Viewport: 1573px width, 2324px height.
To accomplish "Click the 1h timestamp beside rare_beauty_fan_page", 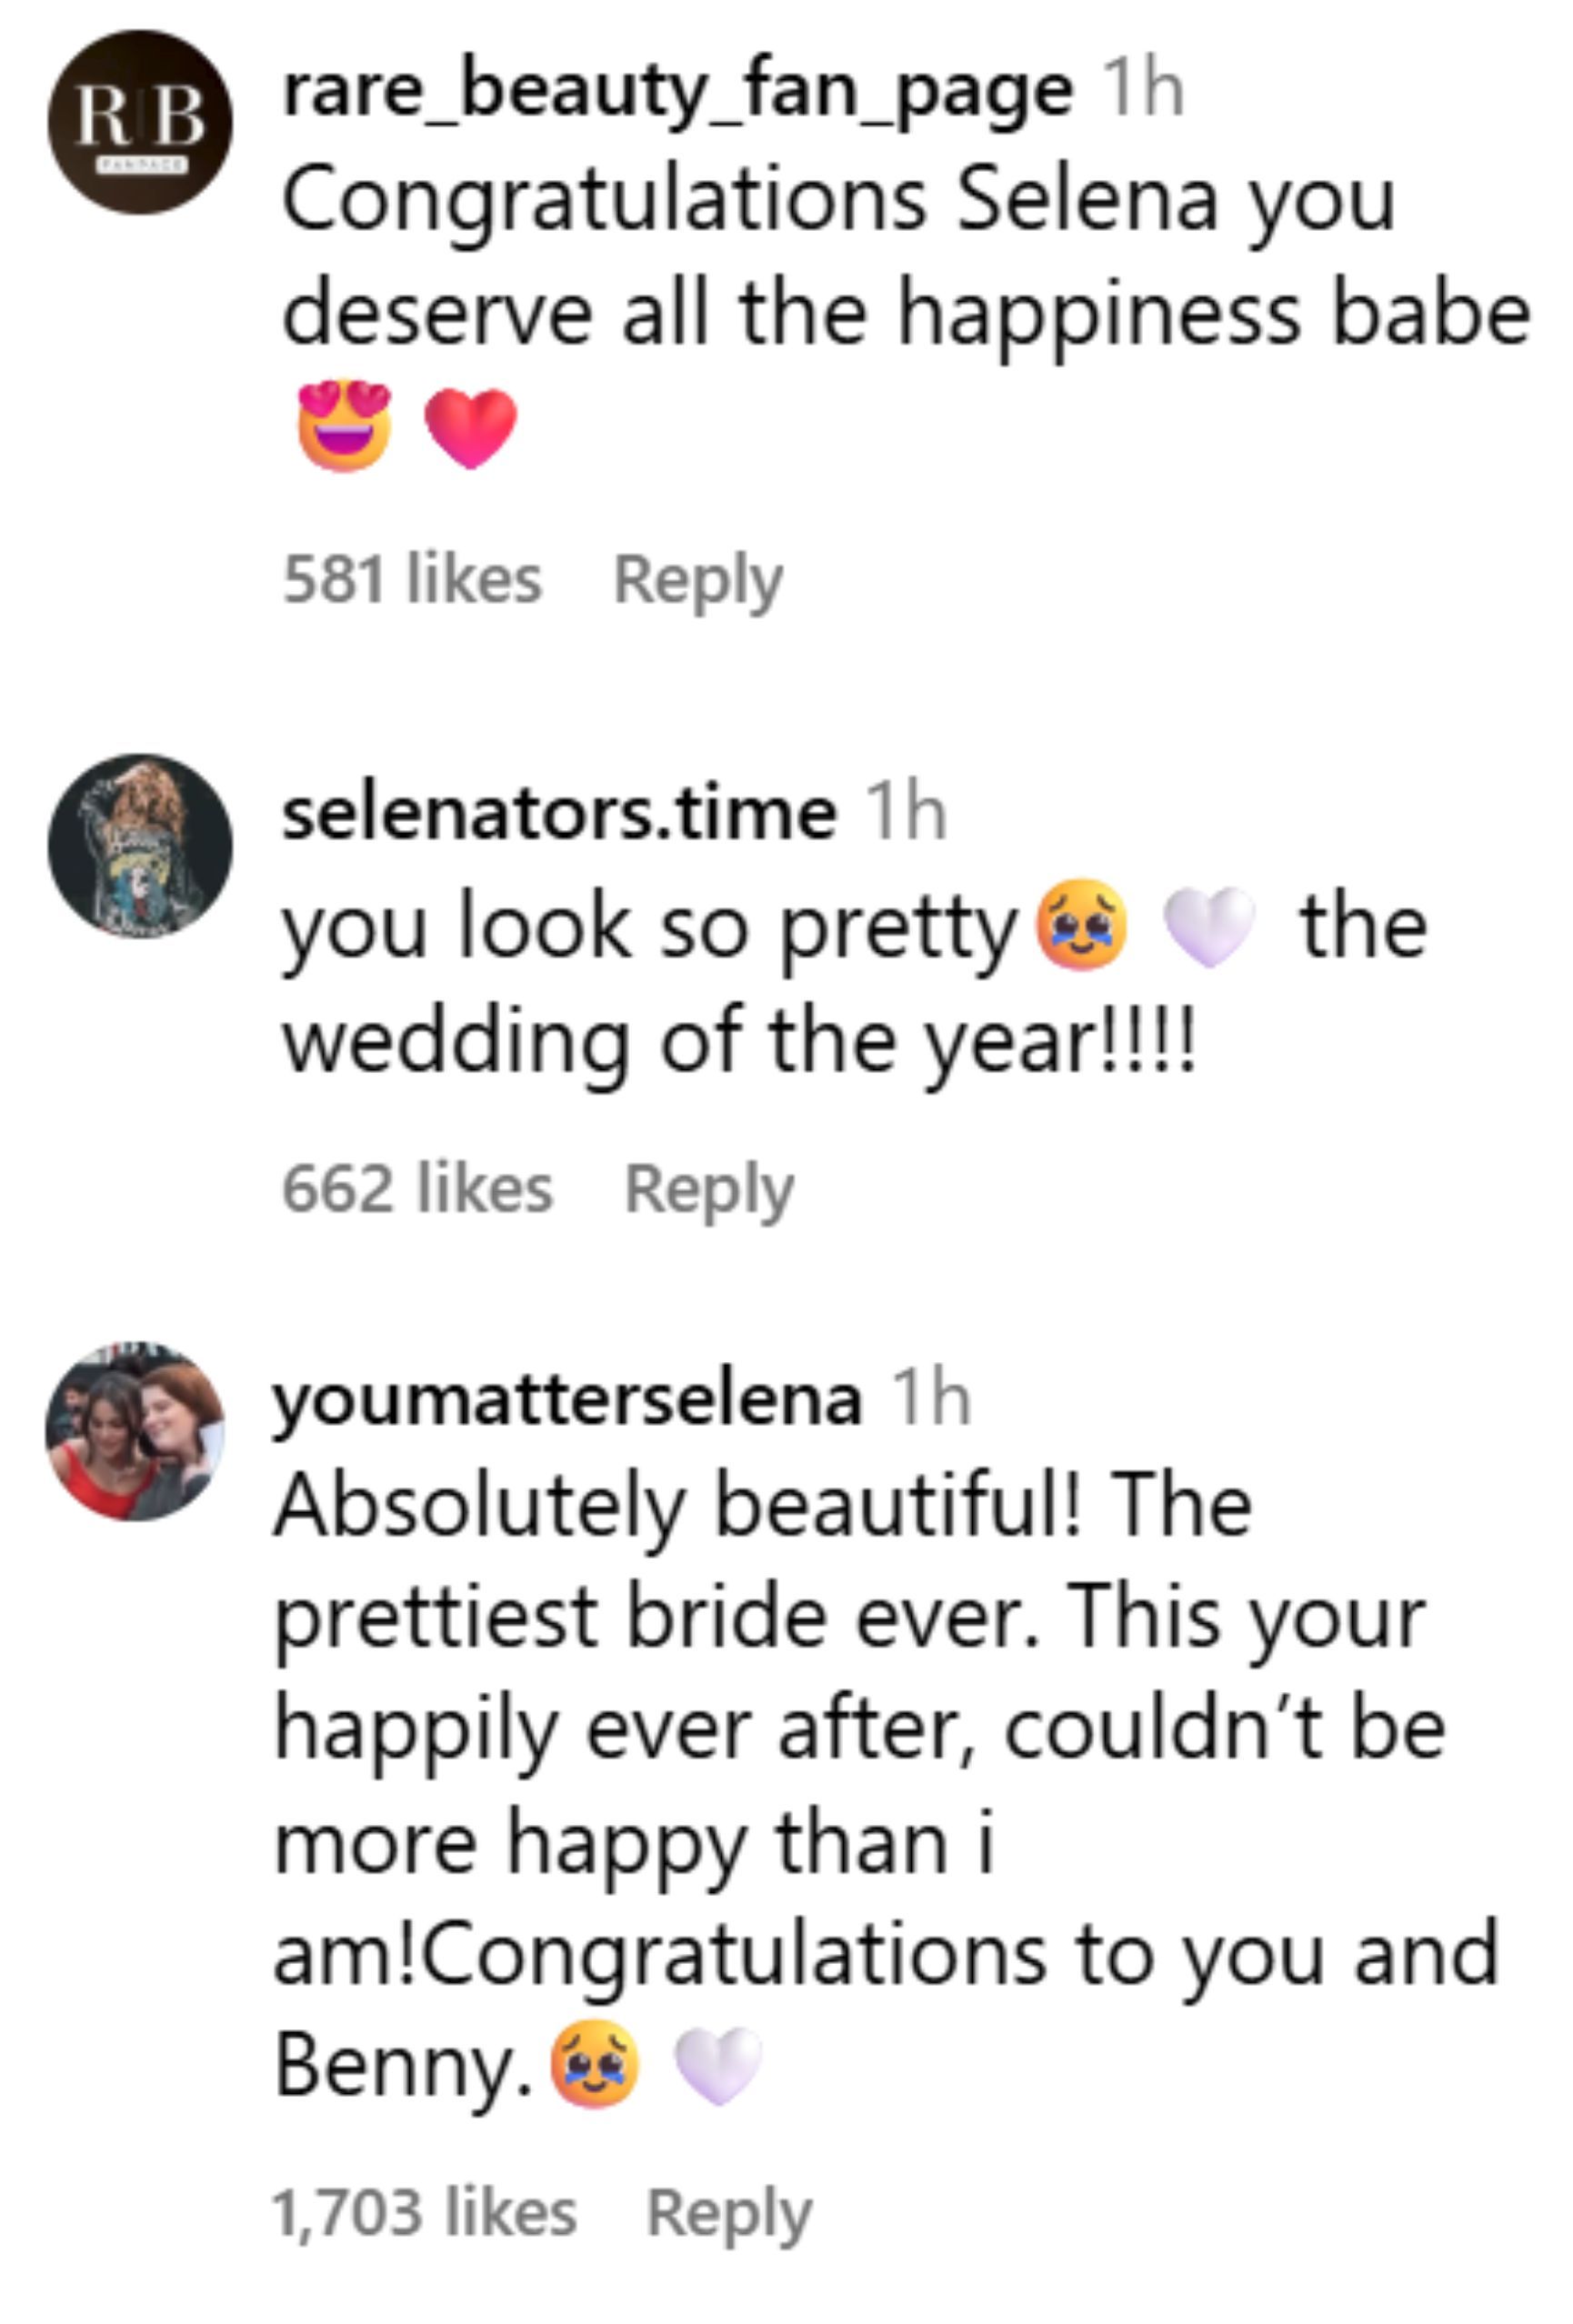I will (x=1142, y=91).
